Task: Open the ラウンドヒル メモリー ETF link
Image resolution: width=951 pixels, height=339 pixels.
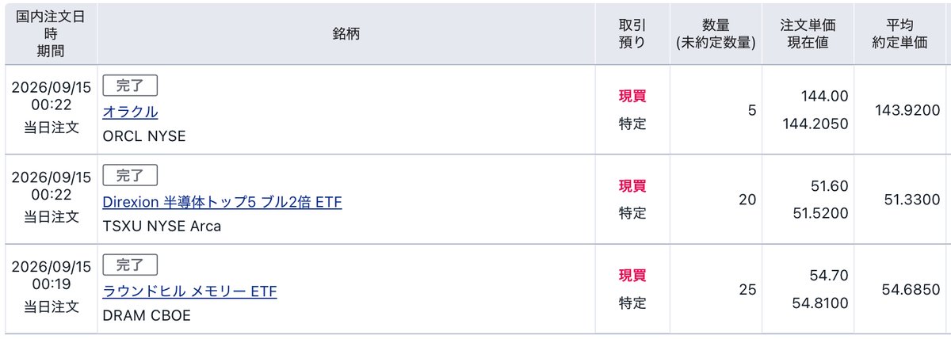Action: click(189, 291)
